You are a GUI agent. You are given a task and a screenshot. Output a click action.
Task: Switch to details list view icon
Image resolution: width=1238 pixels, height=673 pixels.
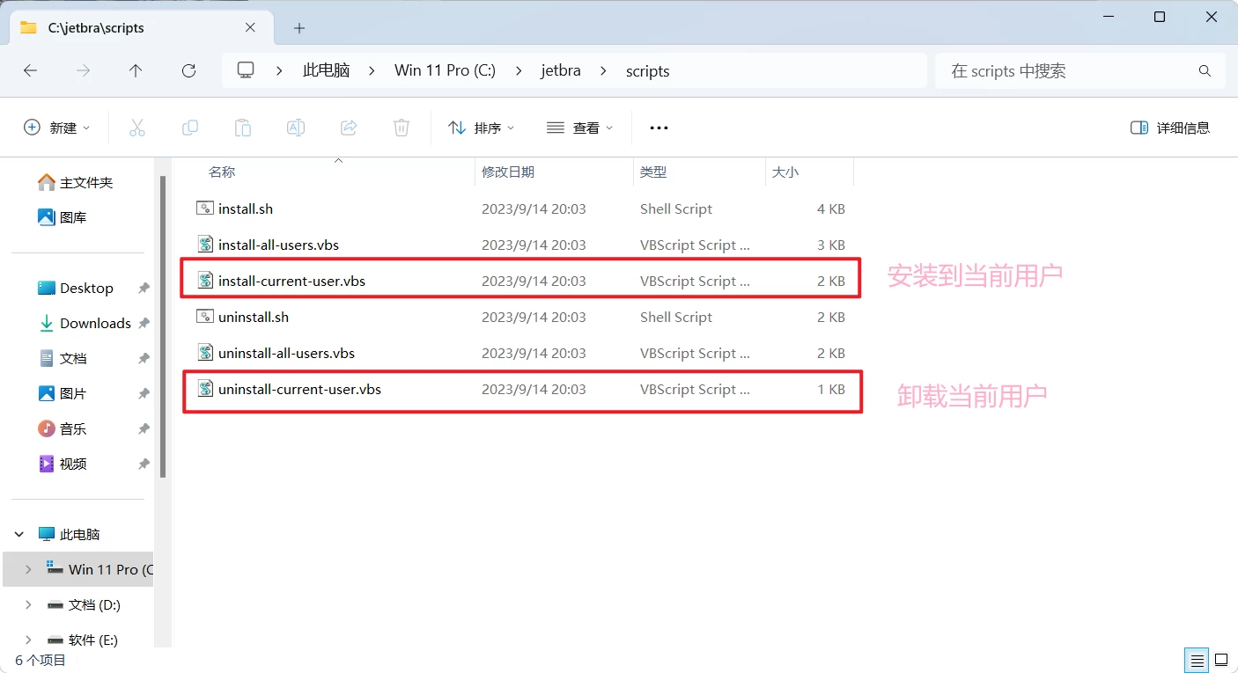(1197, 660)
